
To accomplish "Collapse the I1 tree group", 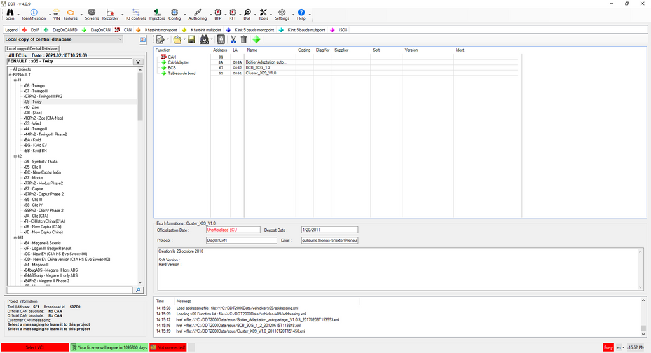I will click(15, 80).
